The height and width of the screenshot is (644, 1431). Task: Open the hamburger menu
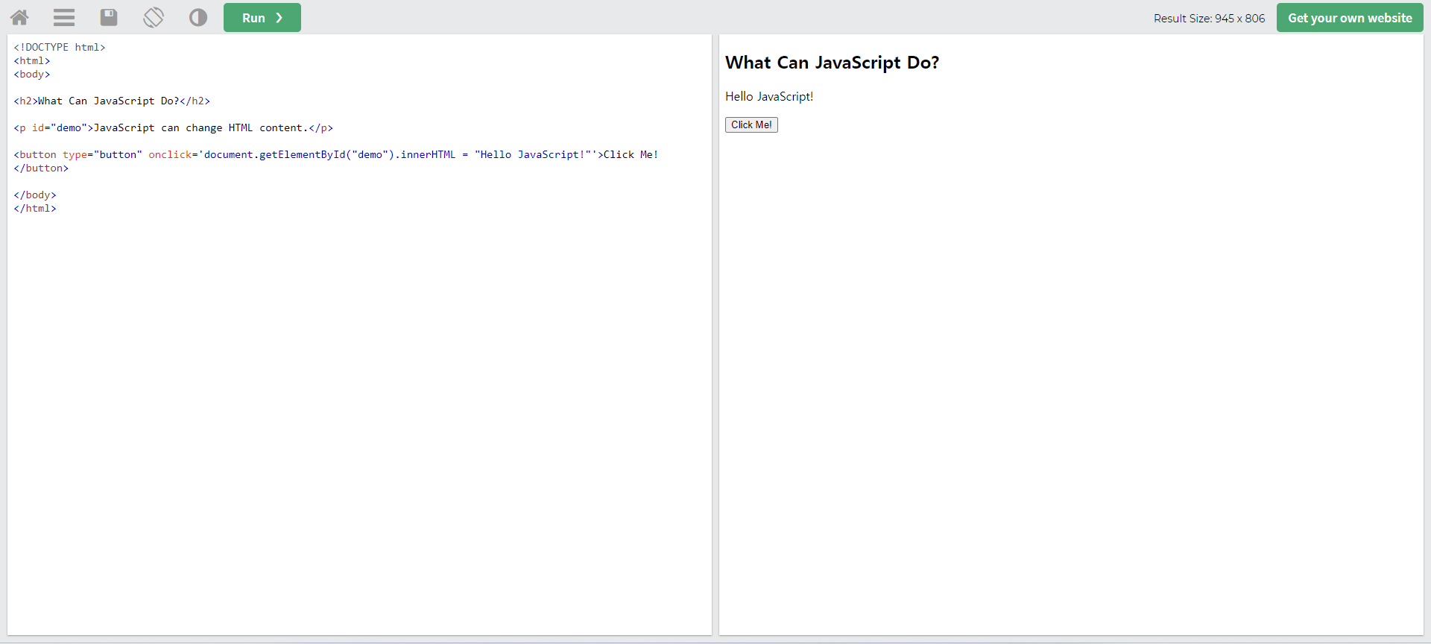click(64, 17)
